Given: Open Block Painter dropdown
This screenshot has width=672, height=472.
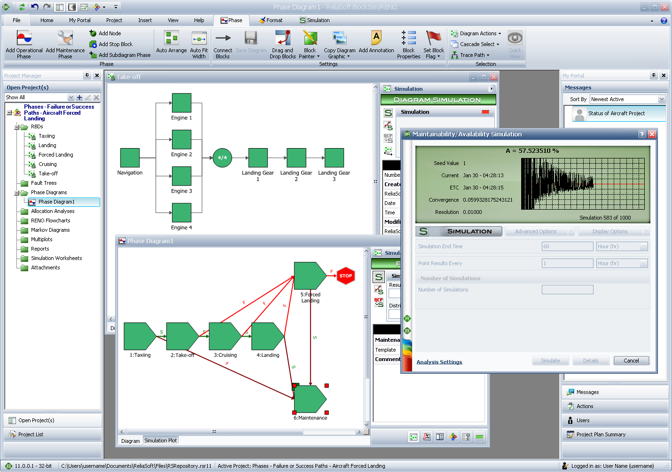Looking at the screenshot, I should (x=310, y=44).
